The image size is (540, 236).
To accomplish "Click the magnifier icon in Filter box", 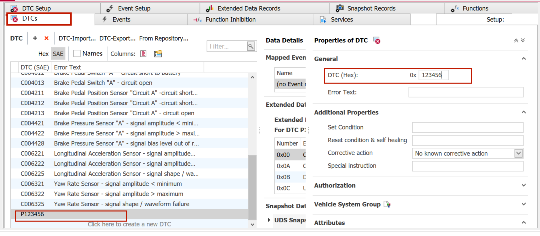I will [x=251, y=46].
